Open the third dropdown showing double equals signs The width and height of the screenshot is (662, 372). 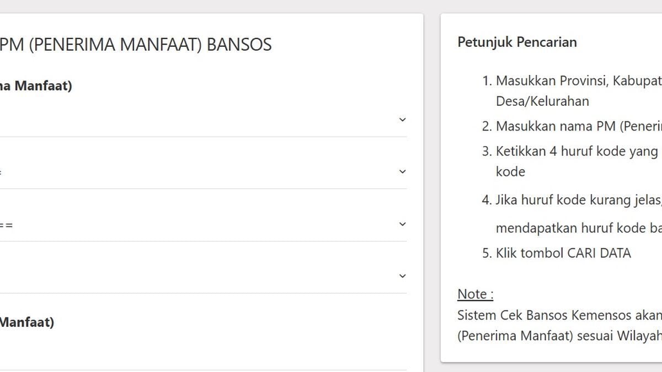pos(204,224)
